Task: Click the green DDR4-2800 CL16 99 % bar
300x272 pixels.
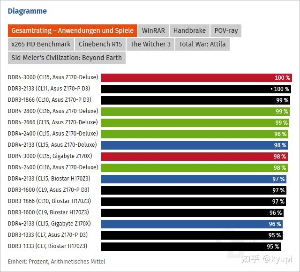Action: [195, 112]
